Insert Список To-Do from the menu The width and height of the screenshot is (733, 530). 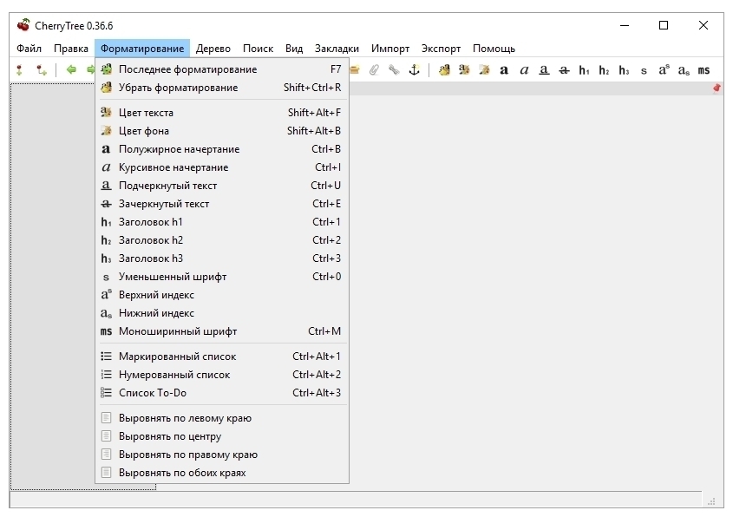point(221,393)
